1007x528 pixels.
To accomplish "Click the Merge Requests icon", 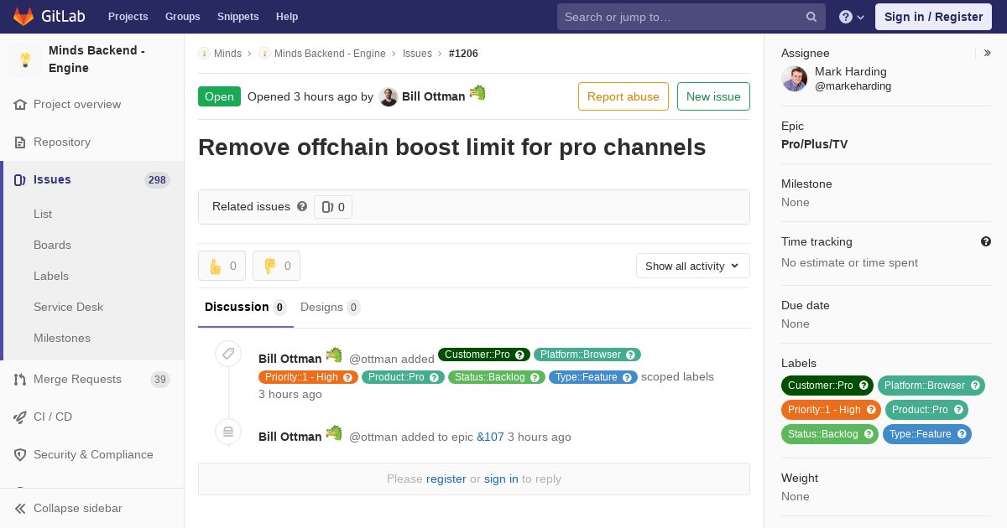I will (x=20, y=380).
